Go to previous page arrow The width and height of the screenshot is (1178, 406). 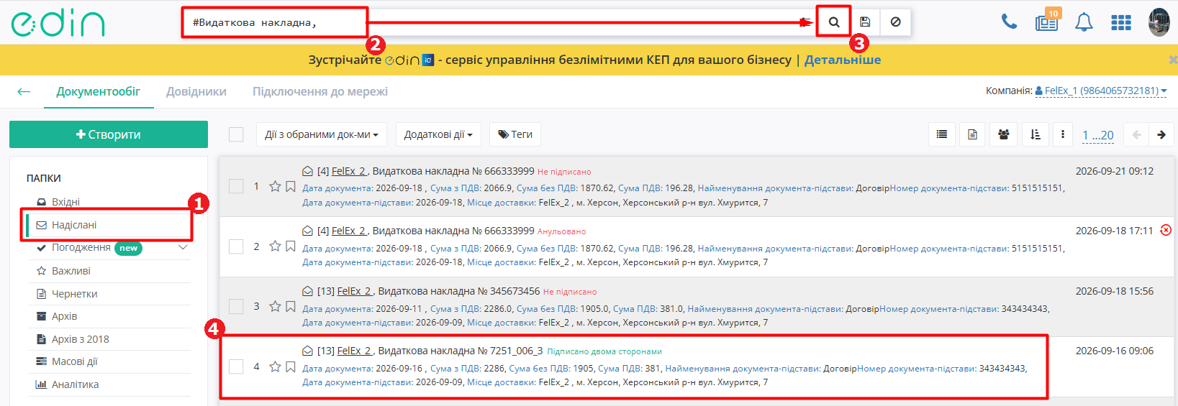coord(1137,134)
